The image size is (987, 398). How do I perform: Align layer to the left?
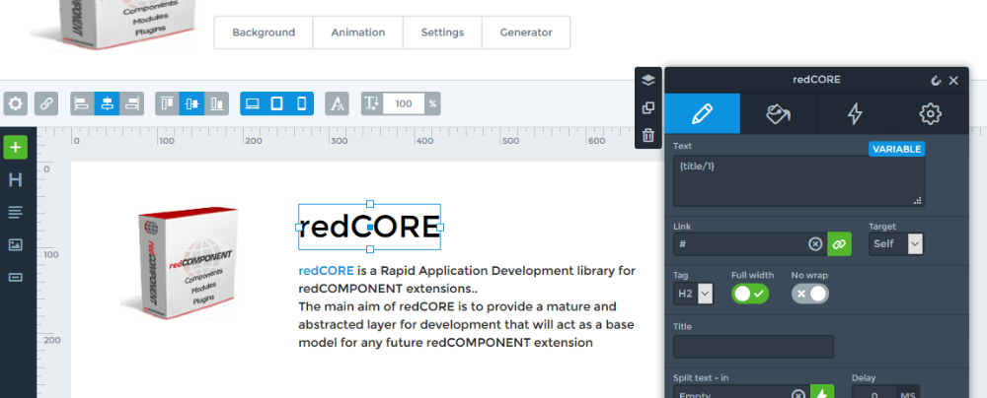[83, 103]
